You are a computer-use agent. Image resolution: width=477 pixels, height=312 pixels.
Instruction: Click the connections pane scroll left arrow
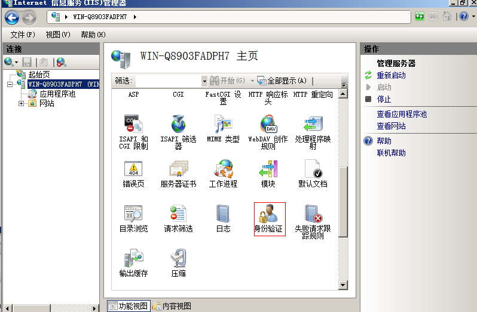(8, 308)
